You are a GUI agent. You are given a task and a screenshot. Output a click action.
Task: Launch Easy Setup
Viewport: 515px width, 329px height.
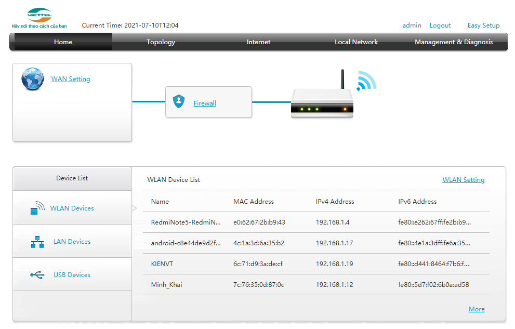click(483, 25)
